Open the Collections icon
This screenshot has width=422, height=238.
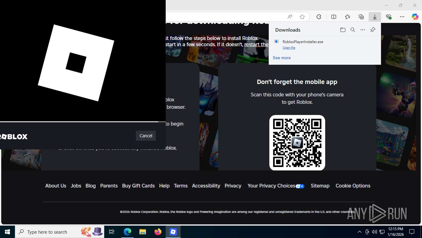tap(361, 17)
